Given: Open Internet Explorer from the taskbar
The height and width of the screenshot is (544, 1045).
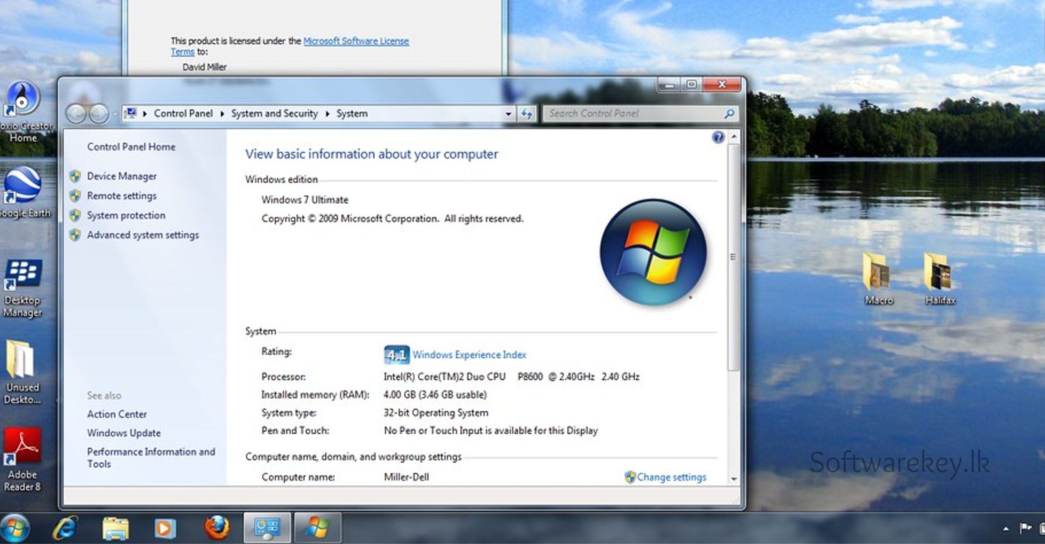Looking at the screenshot, I should tap(64, 528).
